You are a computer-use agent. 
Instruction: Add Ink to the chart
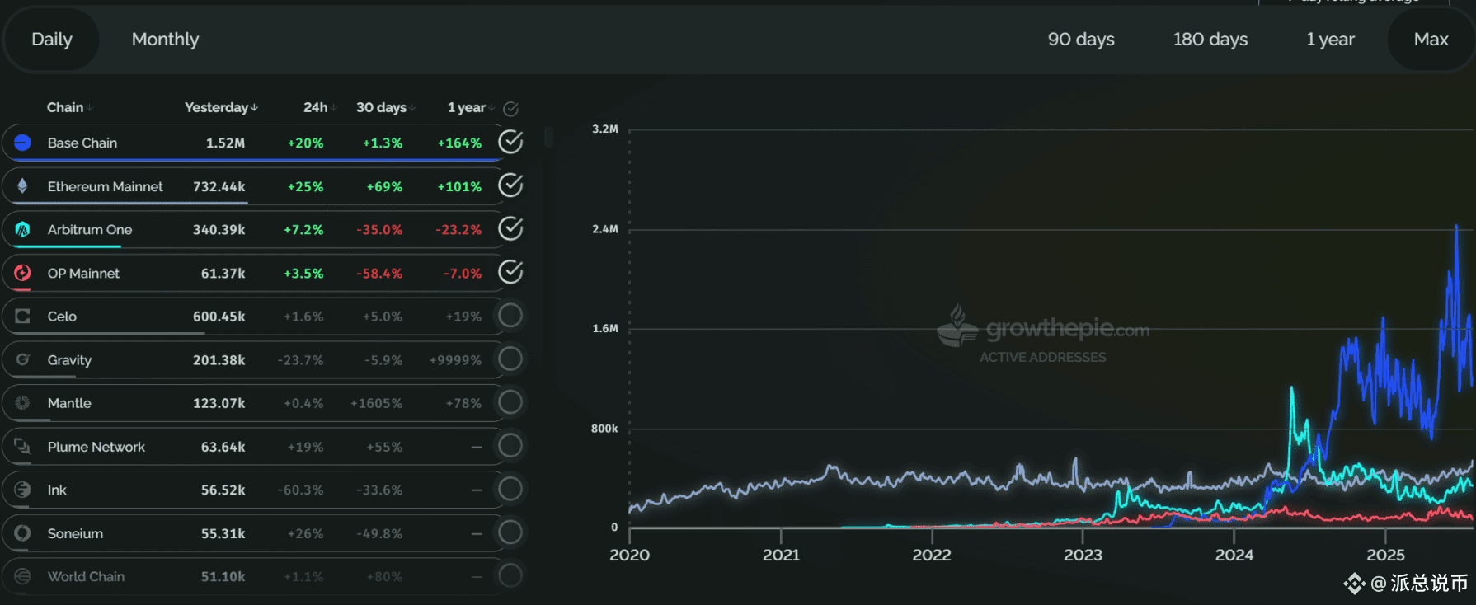[x=510, y=489]
